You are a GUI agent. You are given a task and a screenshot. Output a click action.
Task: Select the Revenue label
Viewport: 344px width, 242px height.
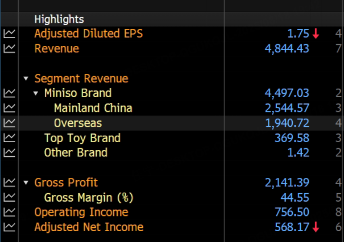(57, 48)
